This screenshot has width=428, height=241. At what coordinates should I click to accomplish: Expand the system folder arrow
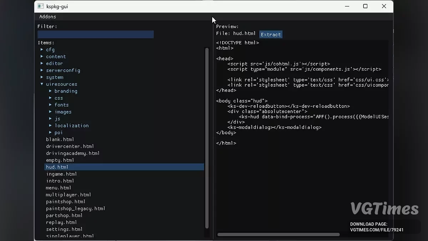[x=42, y=77]
